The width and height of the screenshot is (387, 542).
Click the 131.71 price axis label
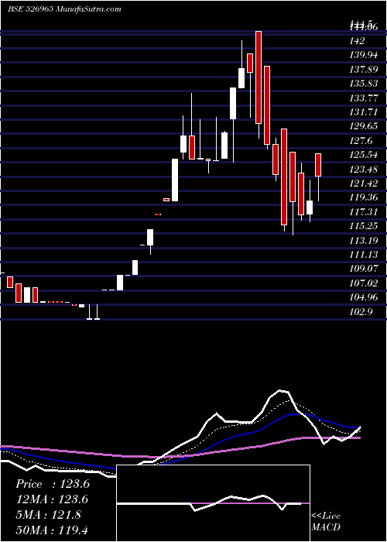364,112
